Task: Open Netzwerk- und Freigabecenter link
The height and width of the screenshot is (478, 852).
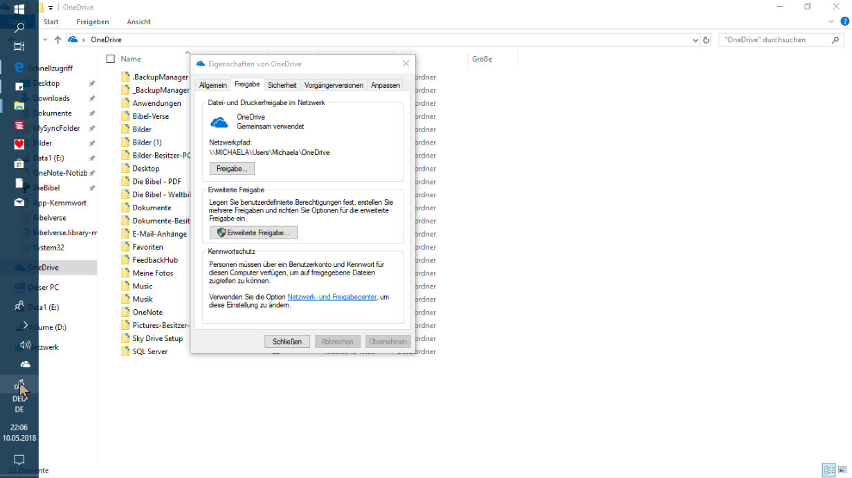Action: point(332,297)
